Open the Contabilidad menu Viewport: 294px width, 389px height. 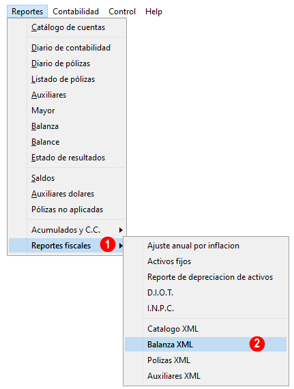(76, 12)
